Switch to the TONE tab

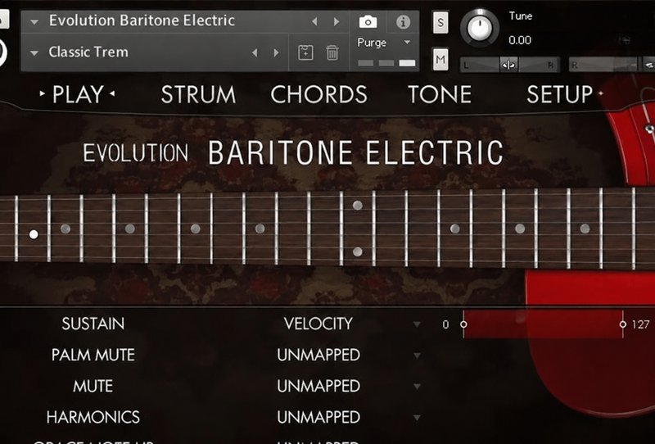[x=440, y=94]
